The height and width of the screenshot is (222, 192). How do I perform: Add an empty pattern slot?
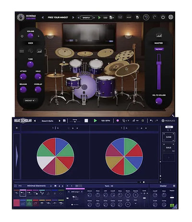[x=169, y=158]
